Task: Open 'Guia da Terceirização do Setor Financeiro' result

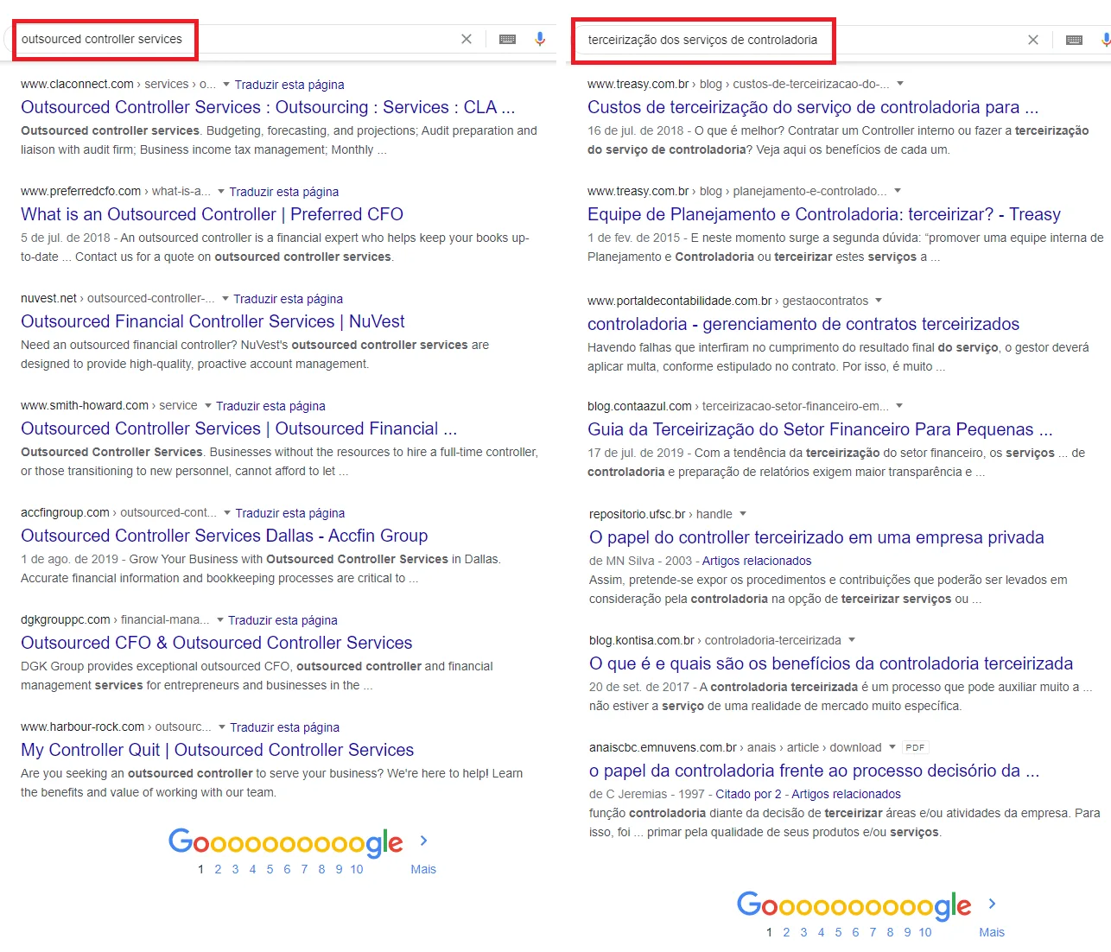Action: pyautogui.click(x=820, y=429)
